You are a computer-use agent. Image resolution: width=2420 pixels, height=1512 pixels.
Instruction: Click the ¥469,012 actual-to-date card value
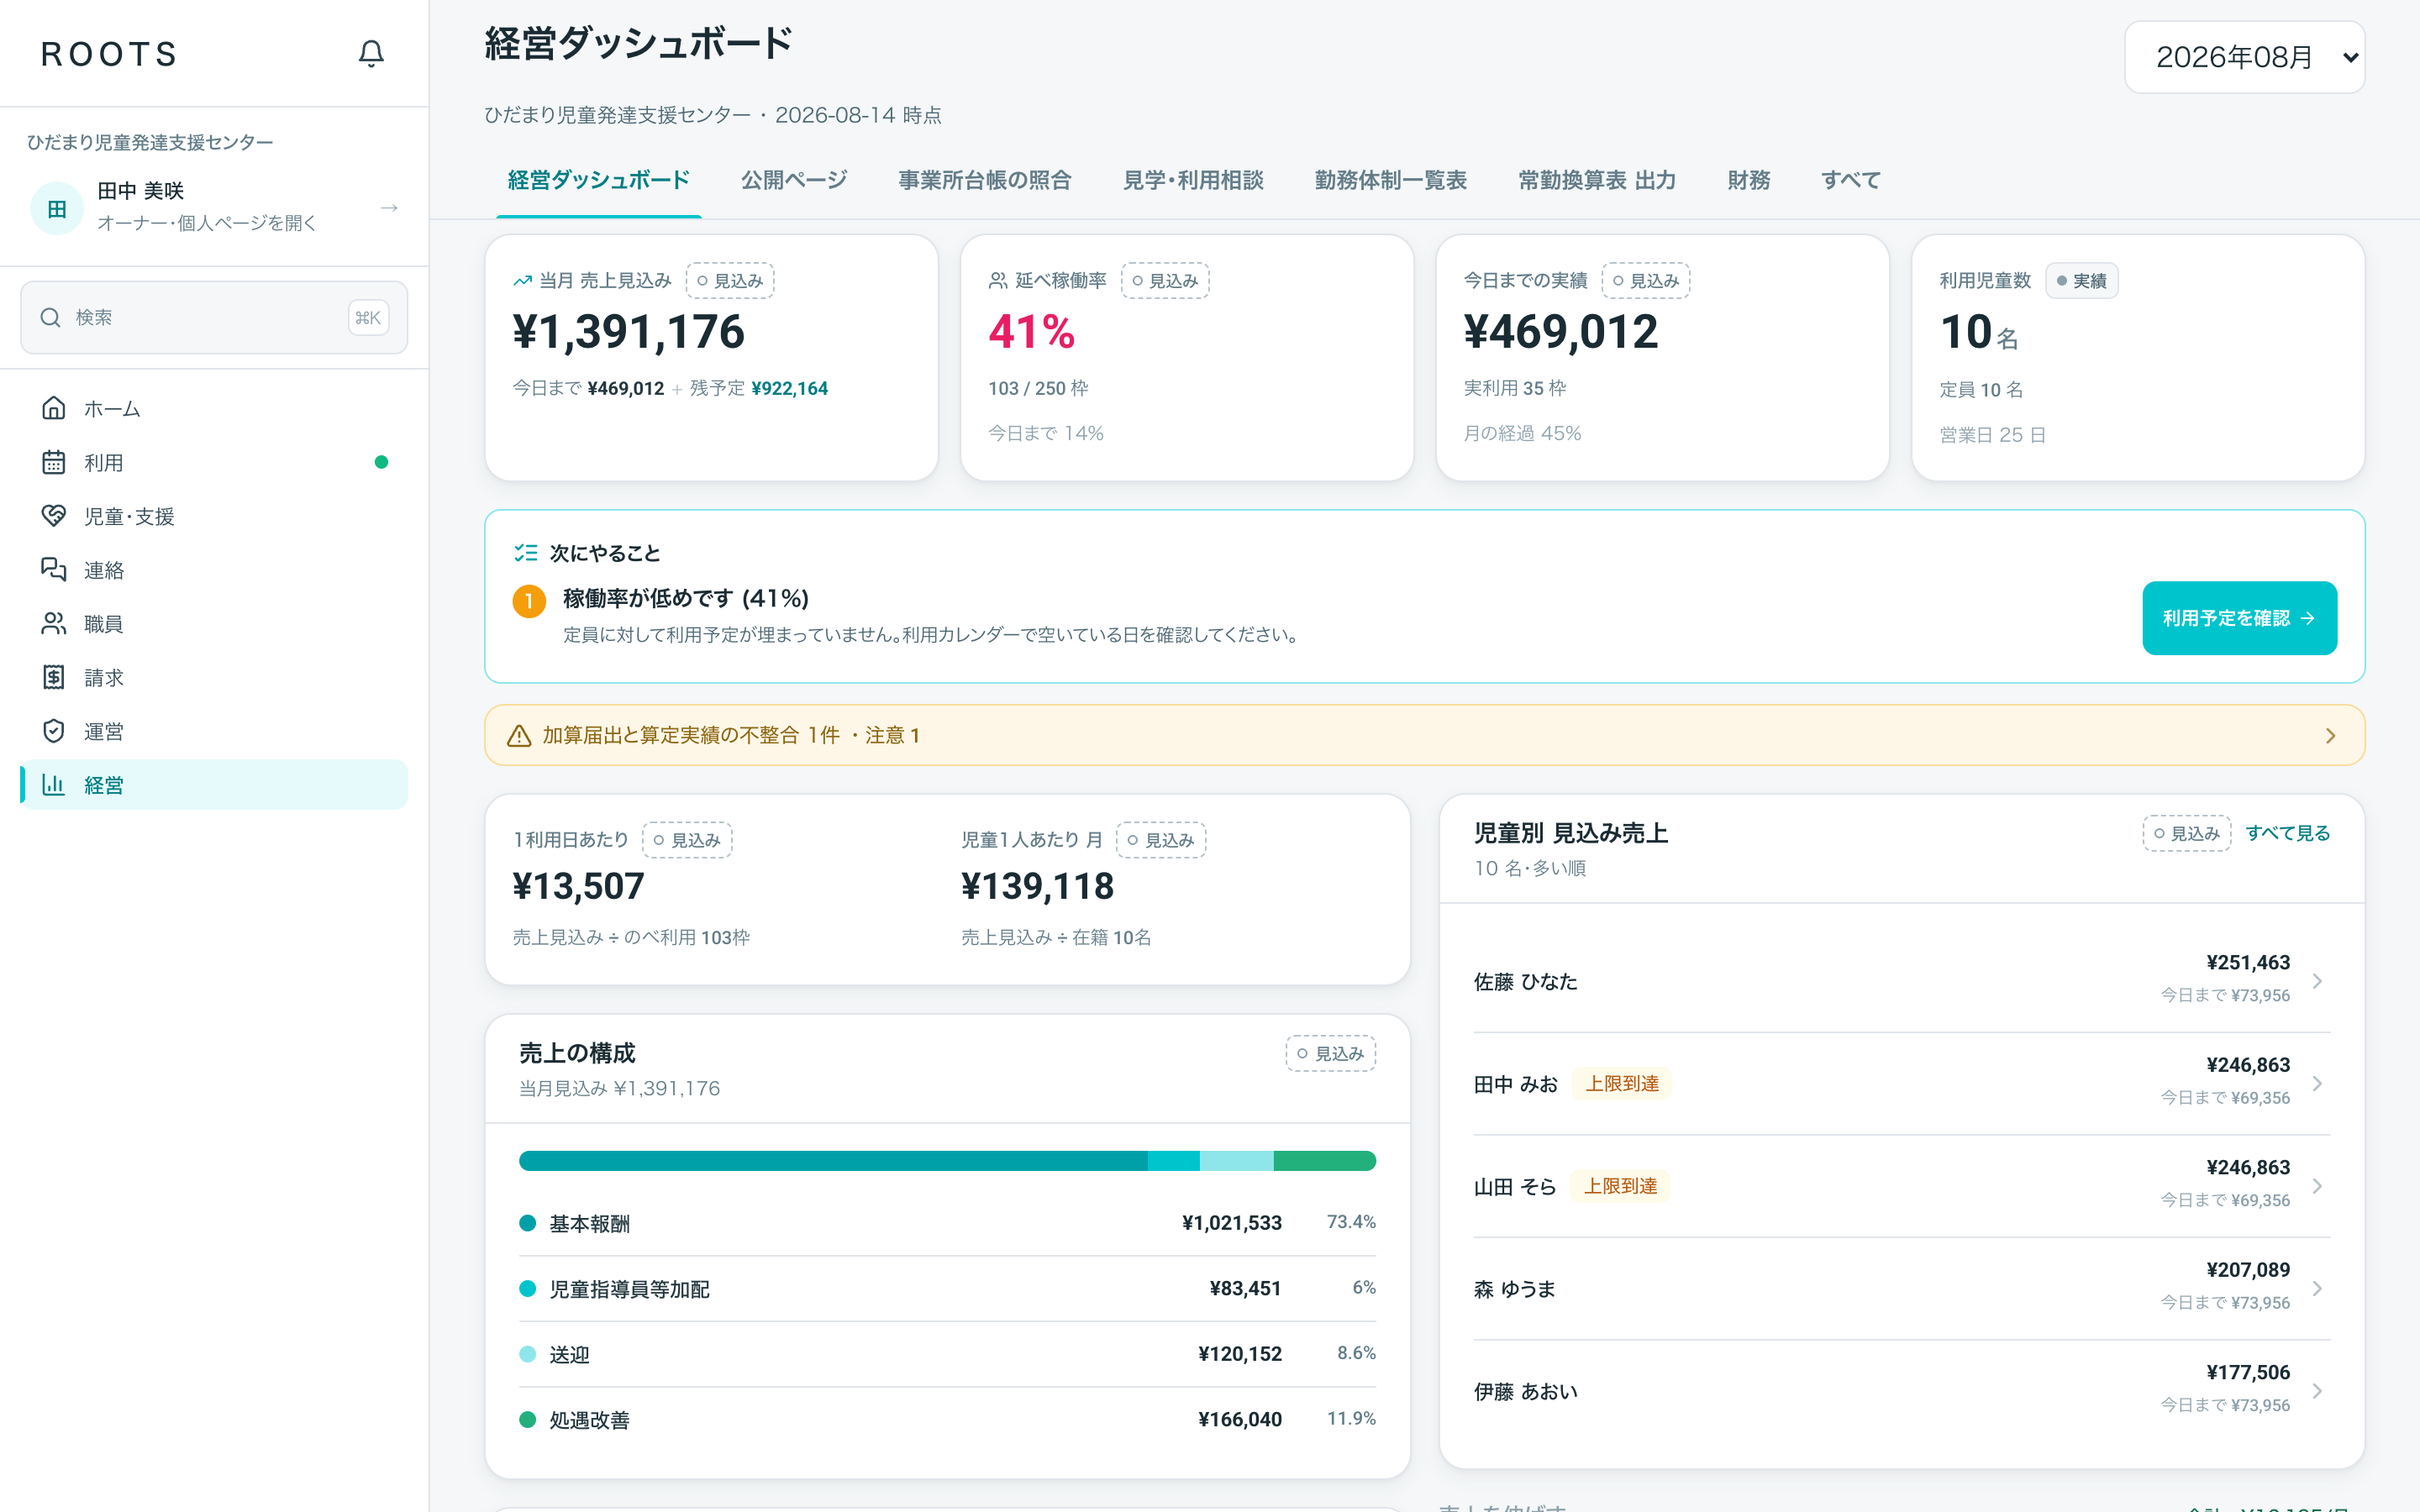[x=1561, y=332]
